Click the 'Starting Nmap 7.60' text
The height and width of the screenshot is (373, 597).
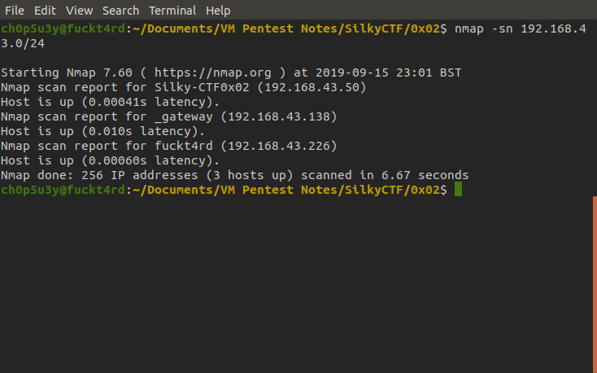(x=67, y=72)
